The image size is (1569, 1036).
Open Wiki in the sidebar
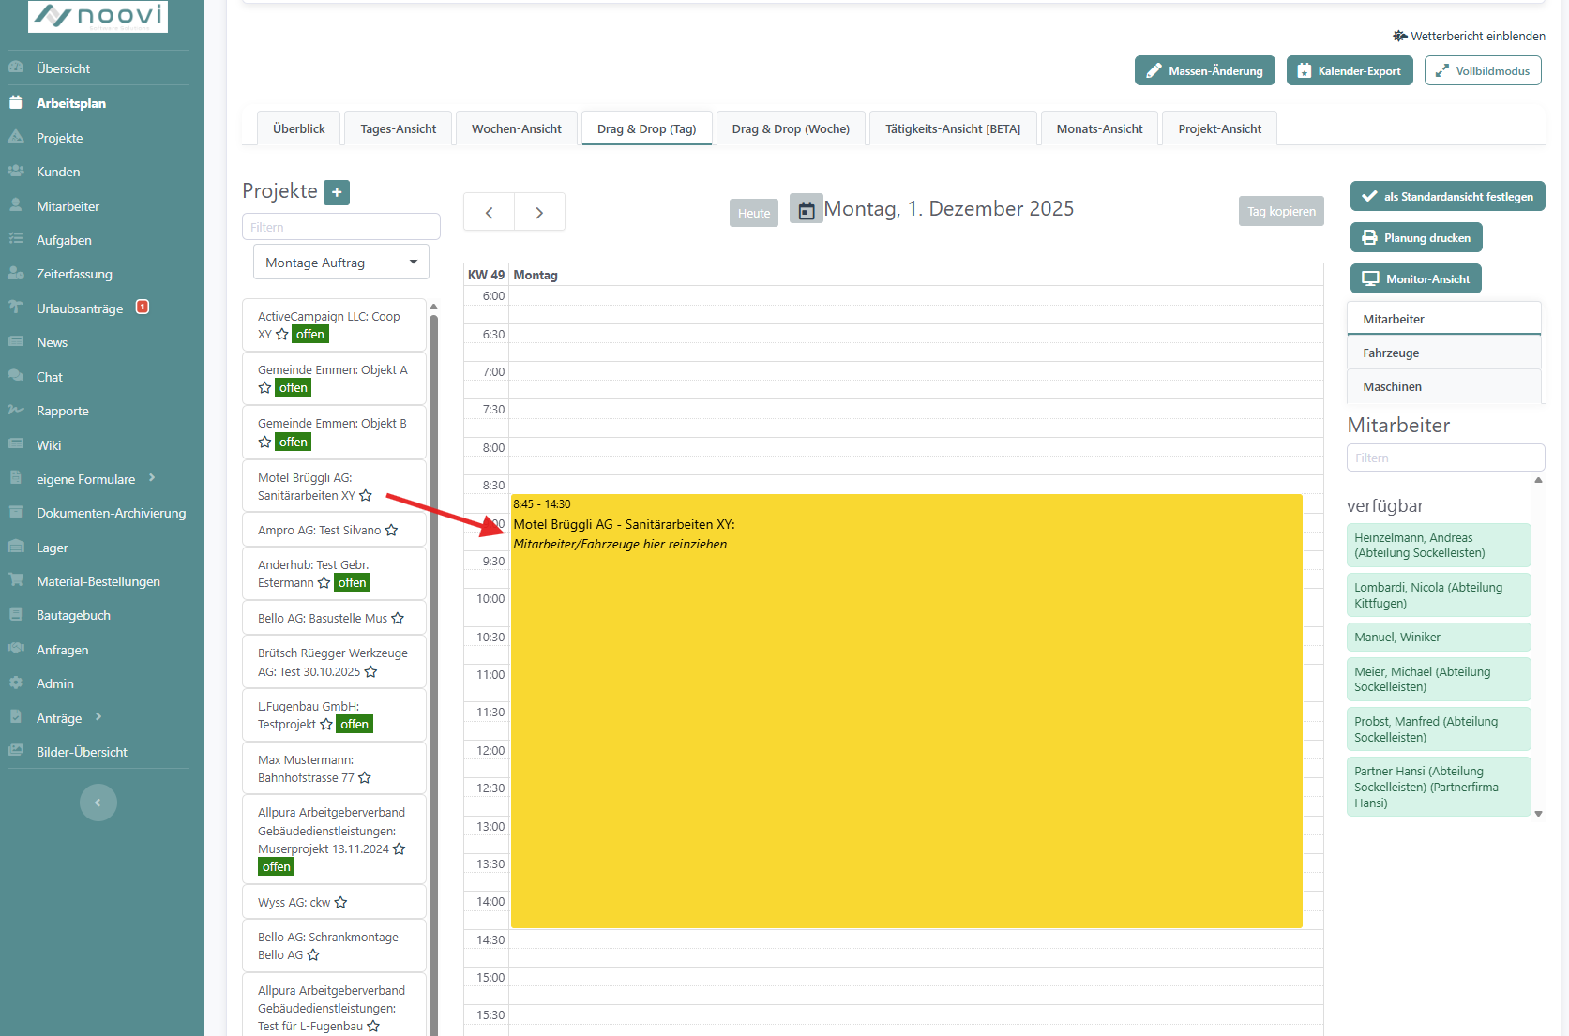pyautogui.click(x=49, y=444)
